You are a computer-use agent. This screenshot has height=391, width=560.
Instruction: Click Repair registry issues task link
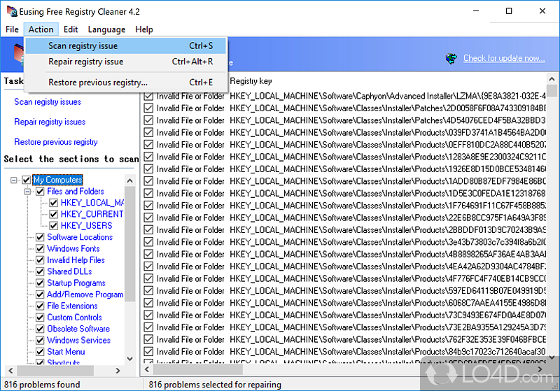point(50,122)
